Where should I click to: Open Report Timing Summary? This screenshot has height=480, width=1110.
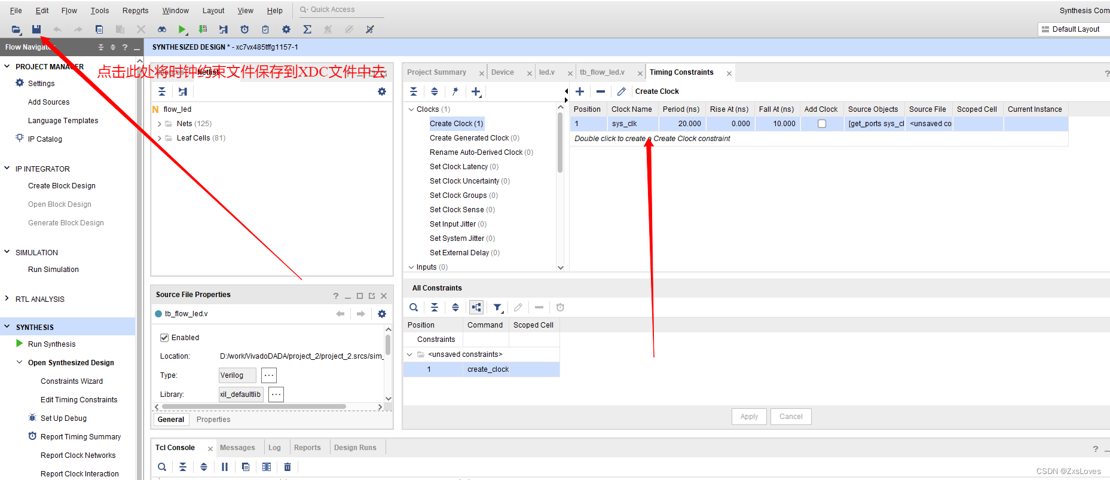(81, 437)
